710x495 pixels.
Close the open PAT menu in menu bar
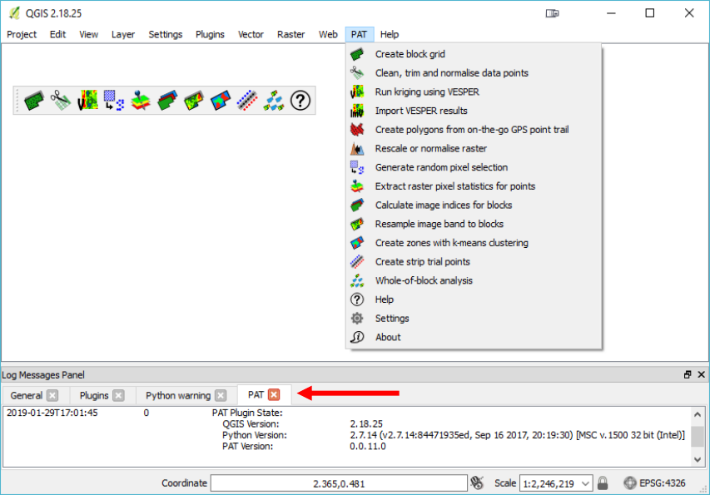359,34
